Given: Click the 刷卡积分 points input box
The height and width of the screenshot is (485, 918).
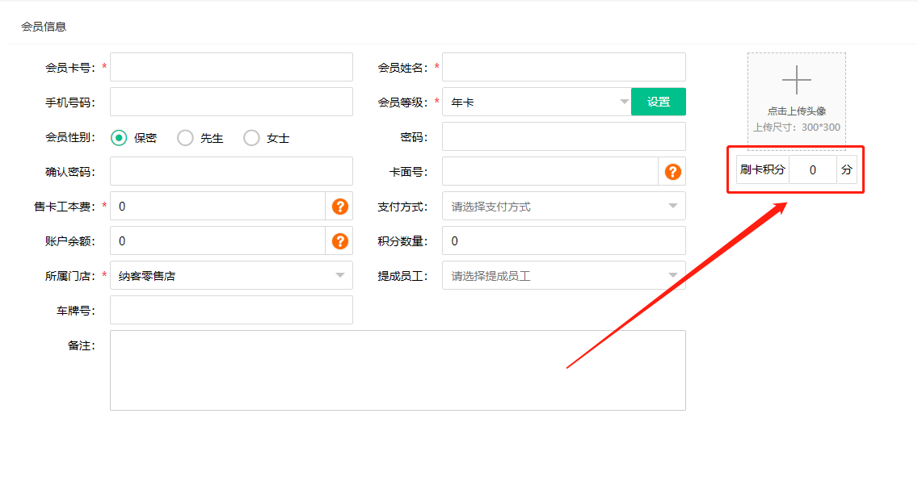Looking at the screenshot, I should pyautogui.click(x=812, y=170).
